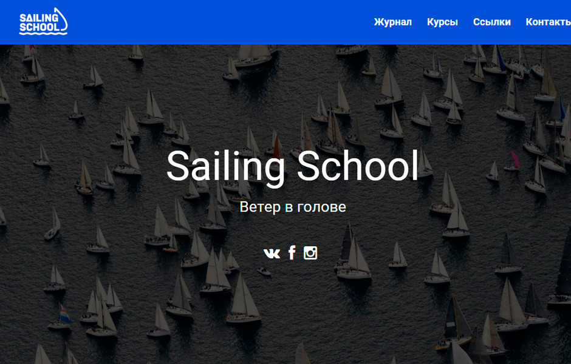This screenshot has width=571, height=364.
Task: Select the Ветер в голове tagline
Action: tap(293, 207)
